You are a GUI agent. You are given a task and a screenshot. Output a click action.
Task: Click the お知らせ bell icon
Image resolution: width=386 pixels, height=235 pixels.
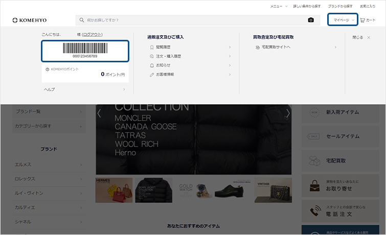tap(152, 65)
